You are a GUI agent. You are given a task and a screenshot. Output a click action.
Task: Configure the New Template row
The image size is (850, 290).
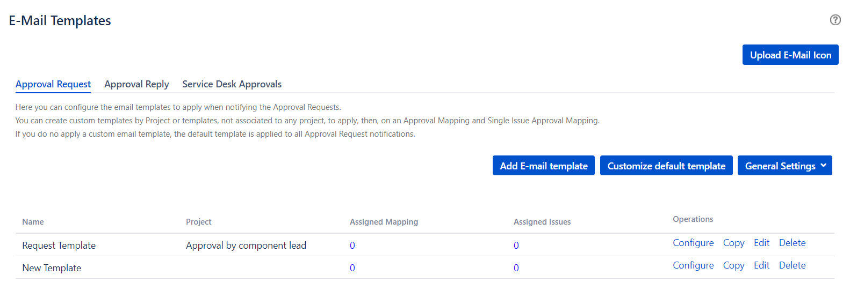tap(693, 265)
